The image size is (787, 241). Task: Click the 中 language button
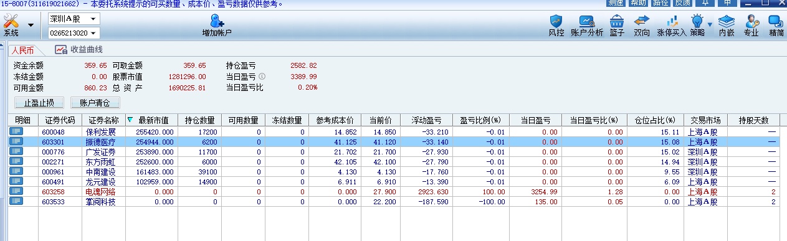727,3
